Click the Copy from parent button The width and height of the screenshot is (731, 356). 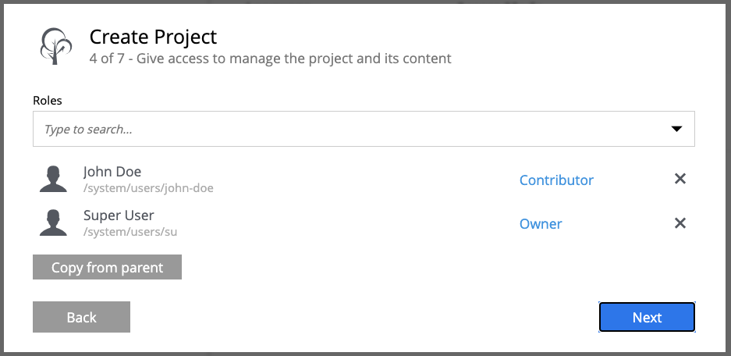pos(107,267)
